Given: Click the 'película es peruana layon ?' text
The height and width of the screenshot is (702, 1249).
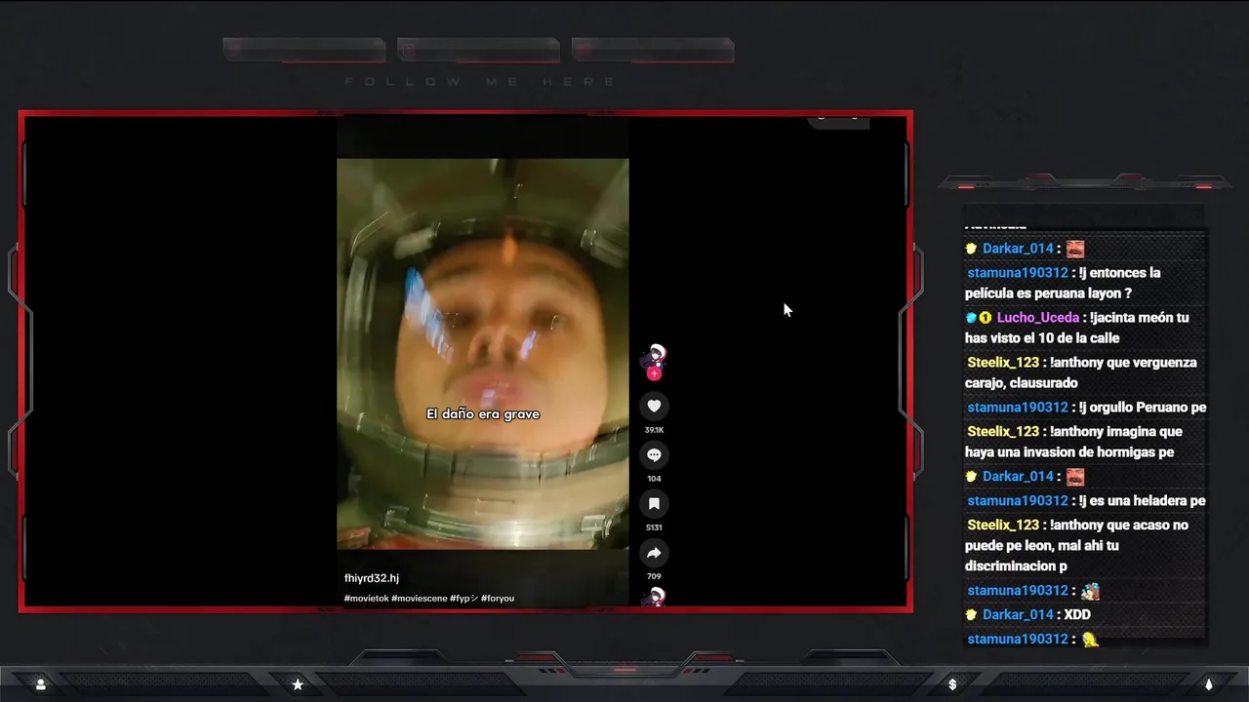Looking at the screenshot, I should tap(1049, 293).
